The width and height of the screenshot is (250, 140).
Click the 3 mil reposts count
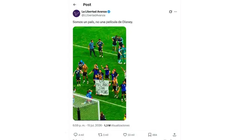coord(106,135)
